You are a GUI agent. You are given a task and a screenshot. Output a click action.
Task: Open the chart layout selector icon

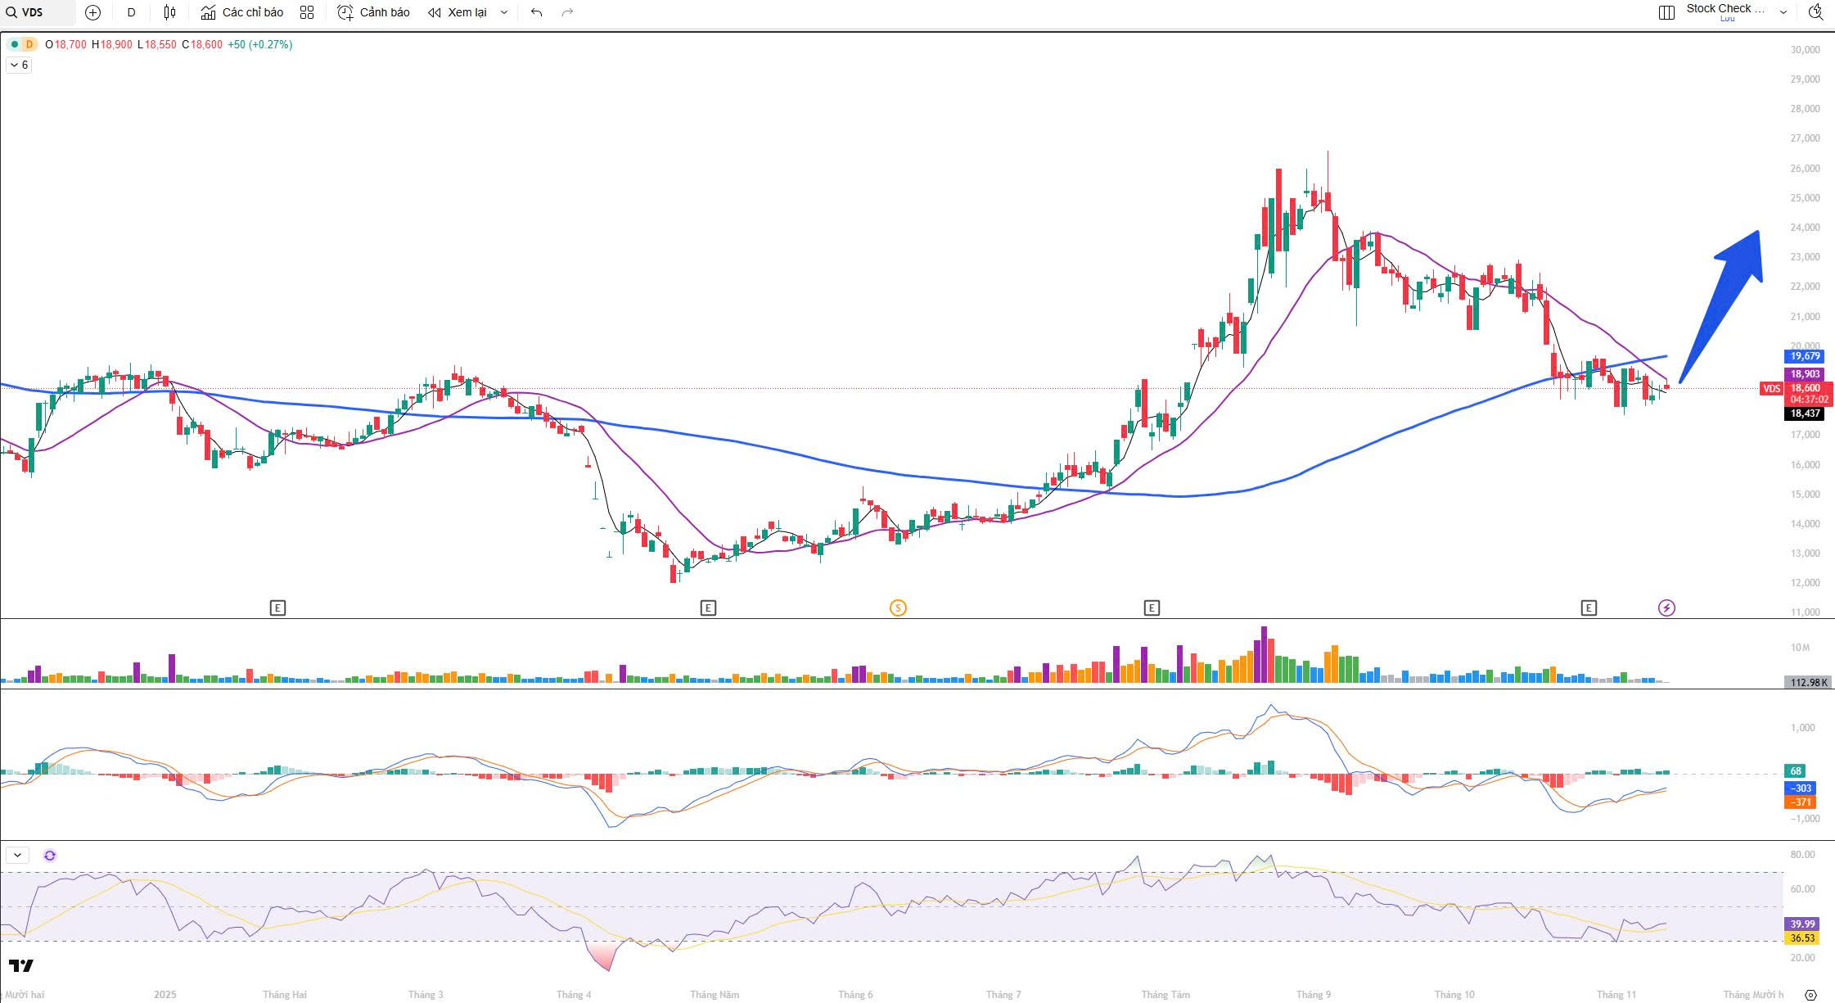click(1666, 12)
